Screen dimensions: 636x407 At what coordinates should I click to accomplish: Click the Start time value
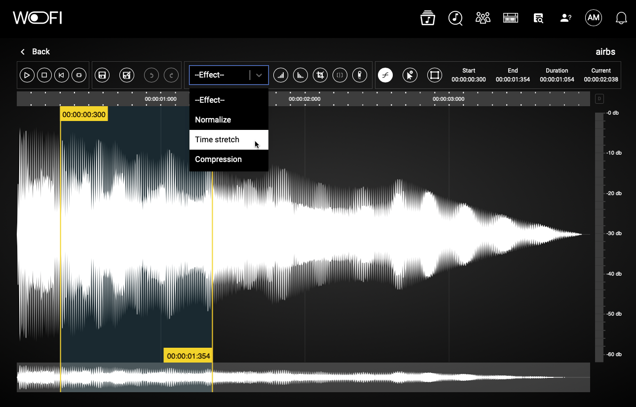tap(469, 79)
